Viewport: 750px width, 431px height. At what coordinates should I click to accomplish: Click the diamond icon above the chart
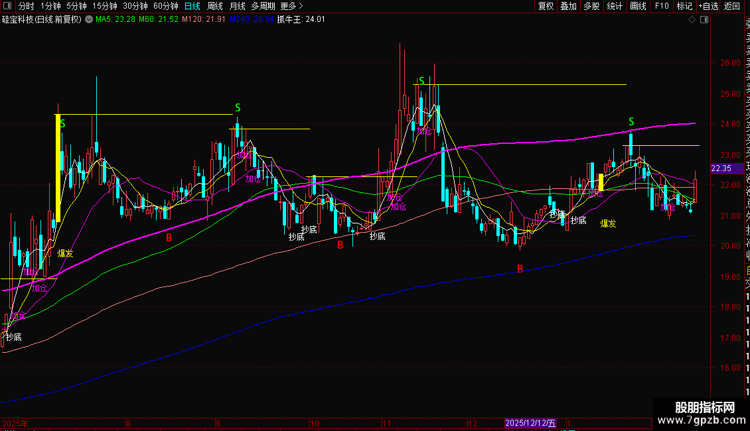pyautogui.click(x=692, y=20)
